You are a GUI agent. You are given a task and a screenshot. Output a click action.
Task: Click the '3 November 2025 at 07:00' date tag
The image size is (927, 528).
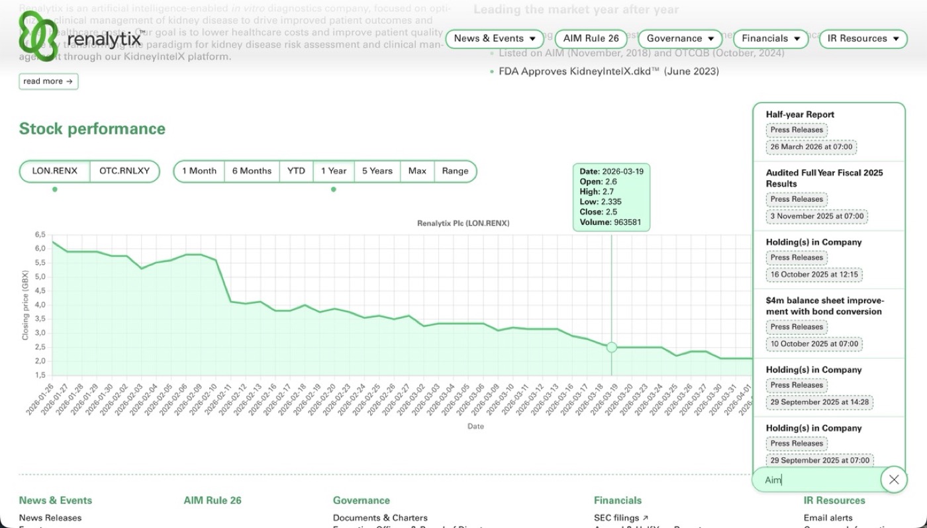tap(818, 216)
